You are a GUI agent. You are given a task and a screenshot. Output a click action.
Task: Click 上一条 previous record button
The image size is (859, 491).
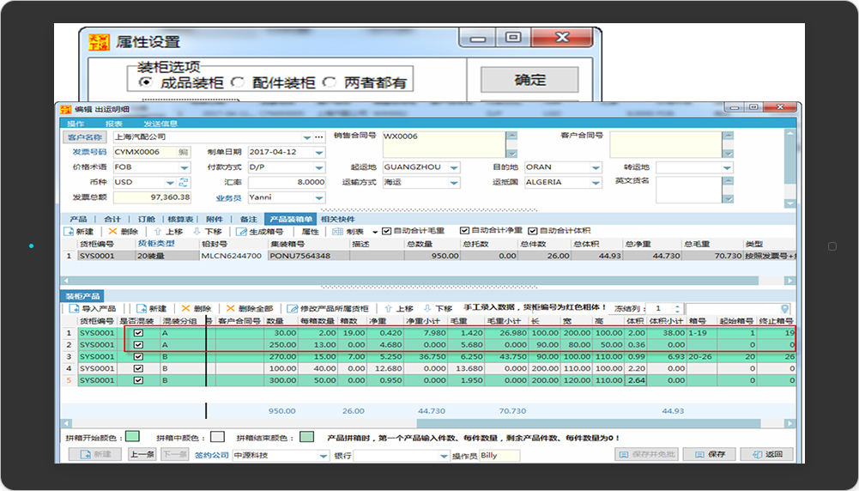click(142, 454)
